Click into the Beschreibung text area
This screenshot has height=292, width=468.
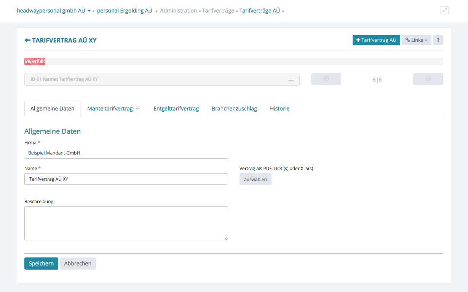126,223
